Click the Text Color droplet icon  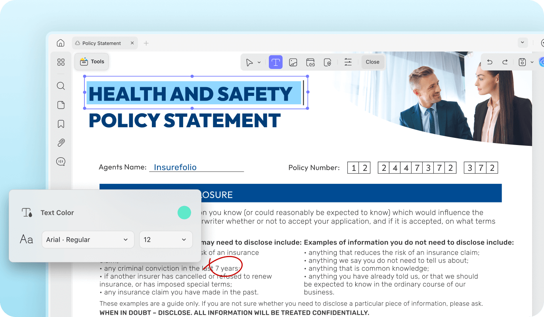27,213
